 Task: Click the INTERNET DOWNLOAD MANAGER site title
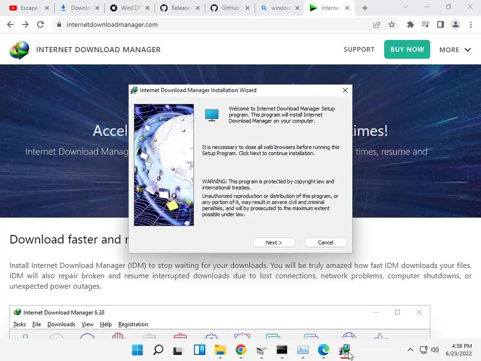click(99, 49)
